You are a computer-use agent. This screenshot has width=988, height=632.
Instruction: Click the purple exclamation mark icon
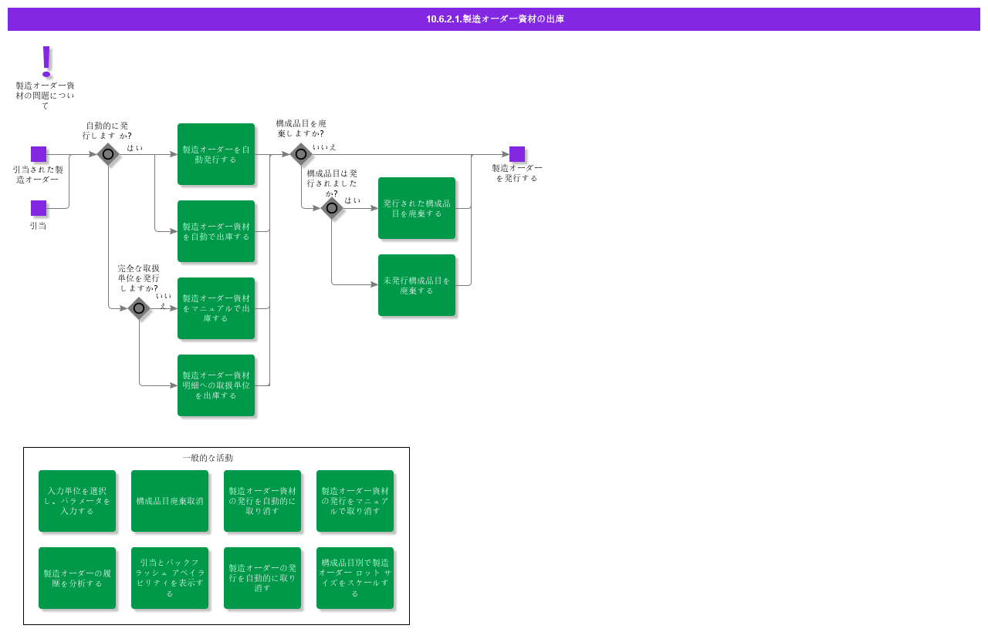pos(46,60)
